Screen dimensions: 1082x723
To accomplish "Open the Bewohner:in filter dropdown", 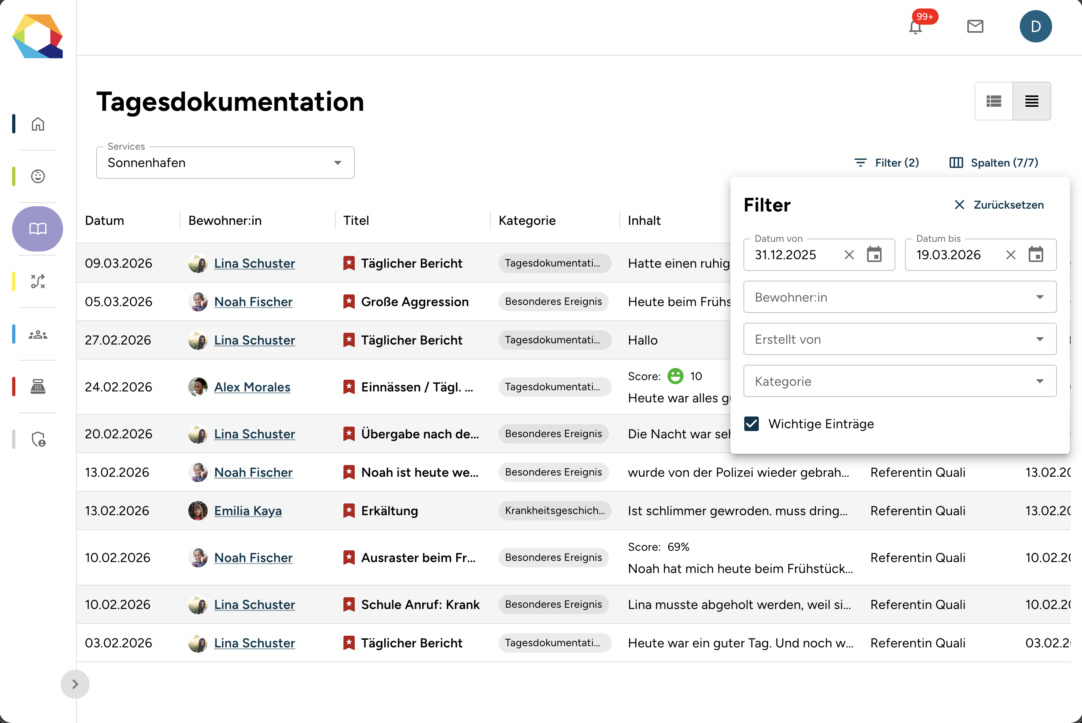I will pyautogui.click(x=899, y=297).
